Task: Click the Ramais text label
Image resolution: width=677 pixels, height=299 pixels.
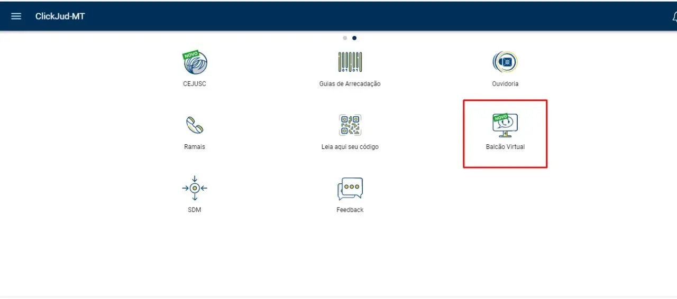Action: 195,147
